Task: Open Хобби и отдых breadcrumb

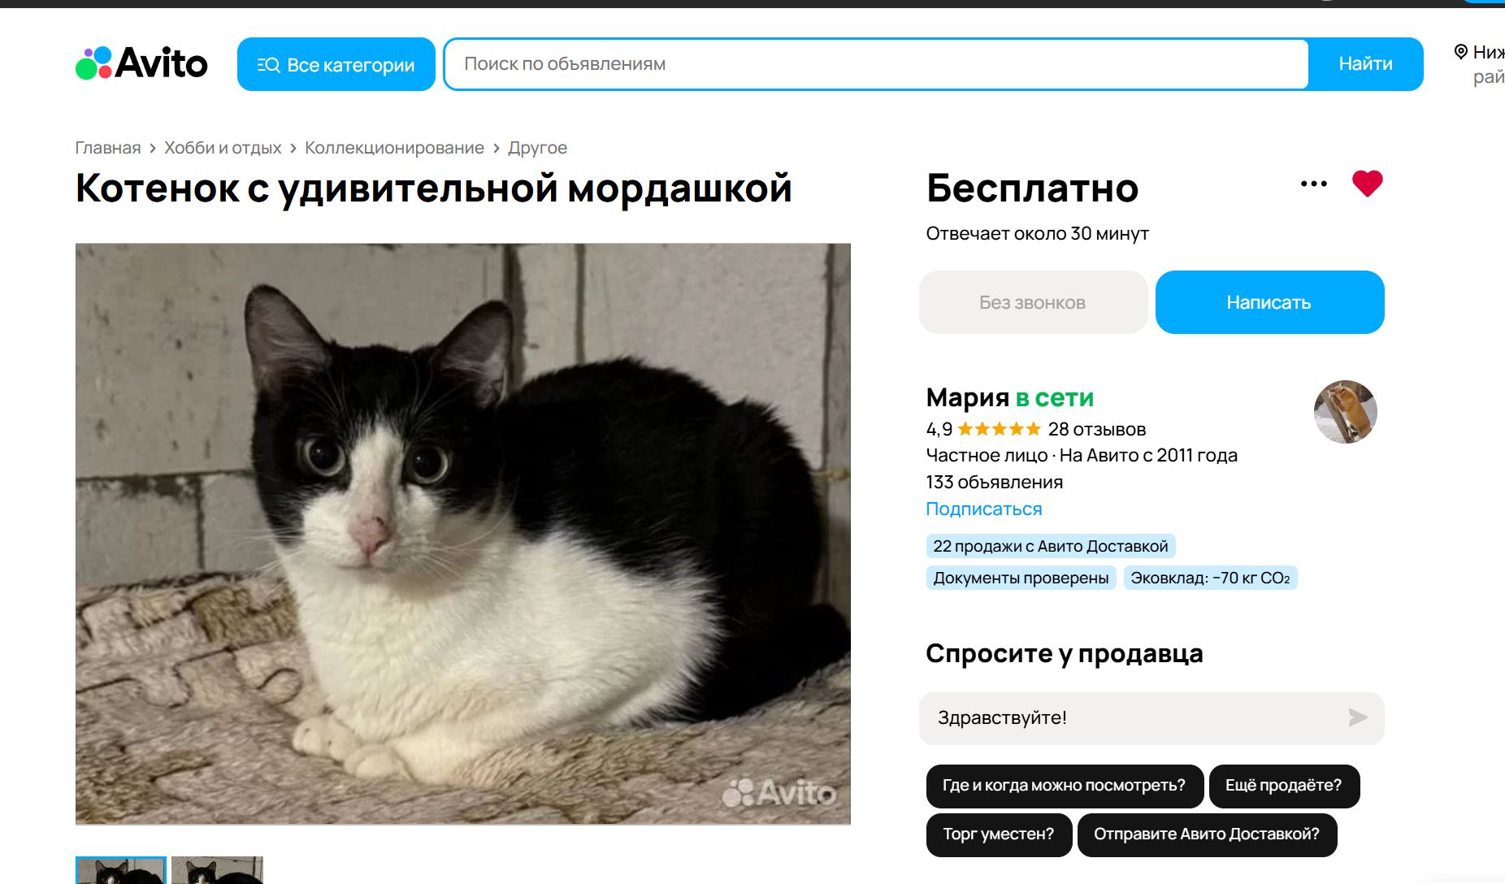Action: pyautogui.click(x=223, y=148)
